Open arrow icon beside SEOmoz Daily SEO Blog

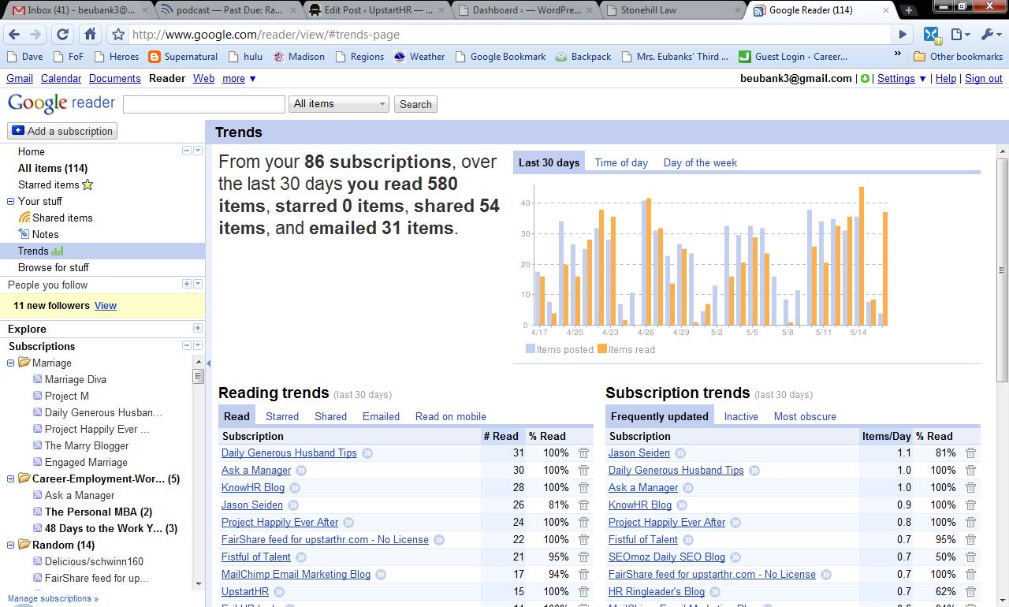(735, 557)
